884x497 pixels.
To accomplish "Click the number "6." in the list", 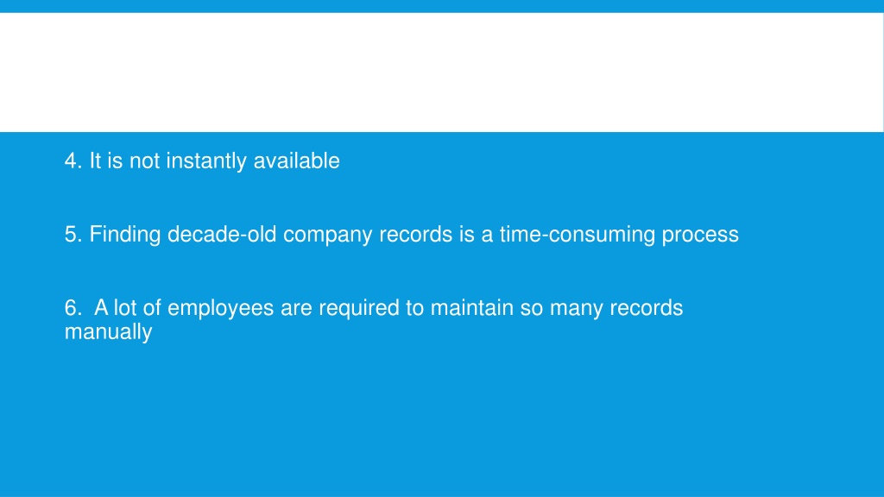I will pyautogui.click(x=73, y=308).
